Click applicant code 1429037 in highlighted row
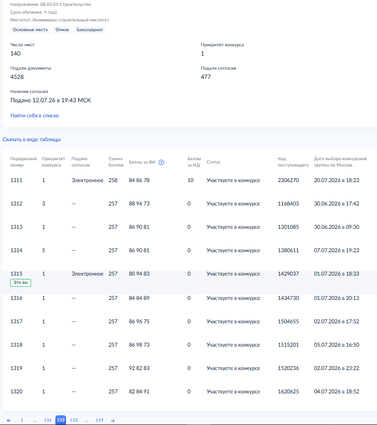The image size is (377, 425). point(288,274)
